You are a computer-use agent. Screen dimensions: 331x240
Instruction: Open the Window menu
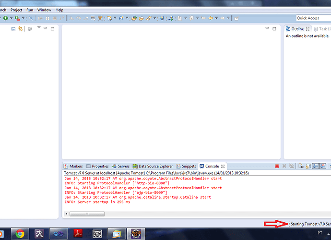(x=44, y=10)
